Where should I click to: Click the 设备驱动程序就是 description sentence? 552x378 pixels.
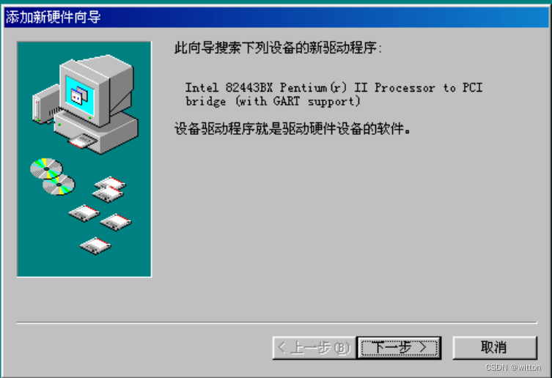tap(292, 128)
